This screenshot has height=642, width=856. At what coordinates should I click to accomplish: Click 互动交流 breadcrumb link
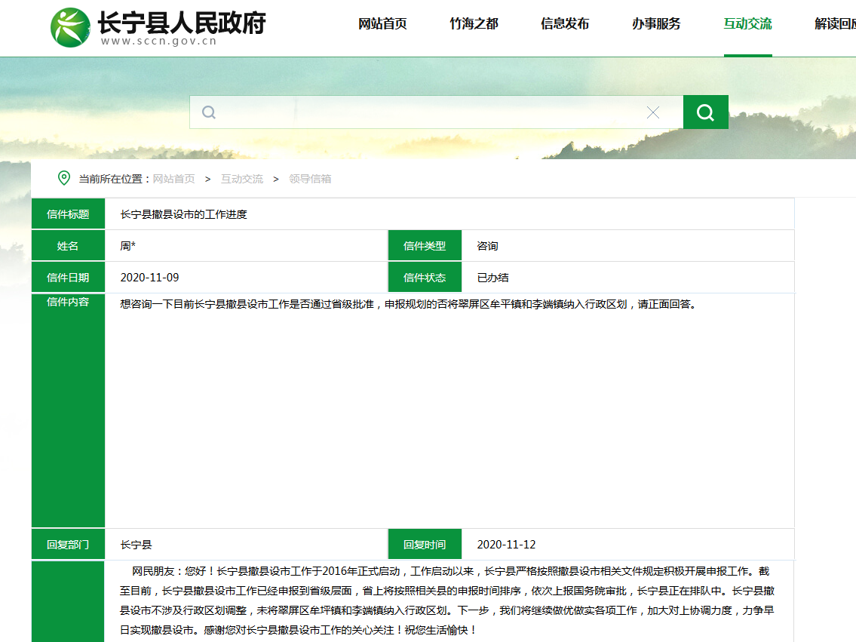click(241, 179)
